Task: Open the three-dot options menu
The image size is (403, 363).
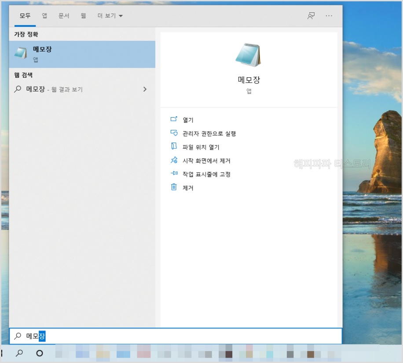Action: [x=329, y=16]
